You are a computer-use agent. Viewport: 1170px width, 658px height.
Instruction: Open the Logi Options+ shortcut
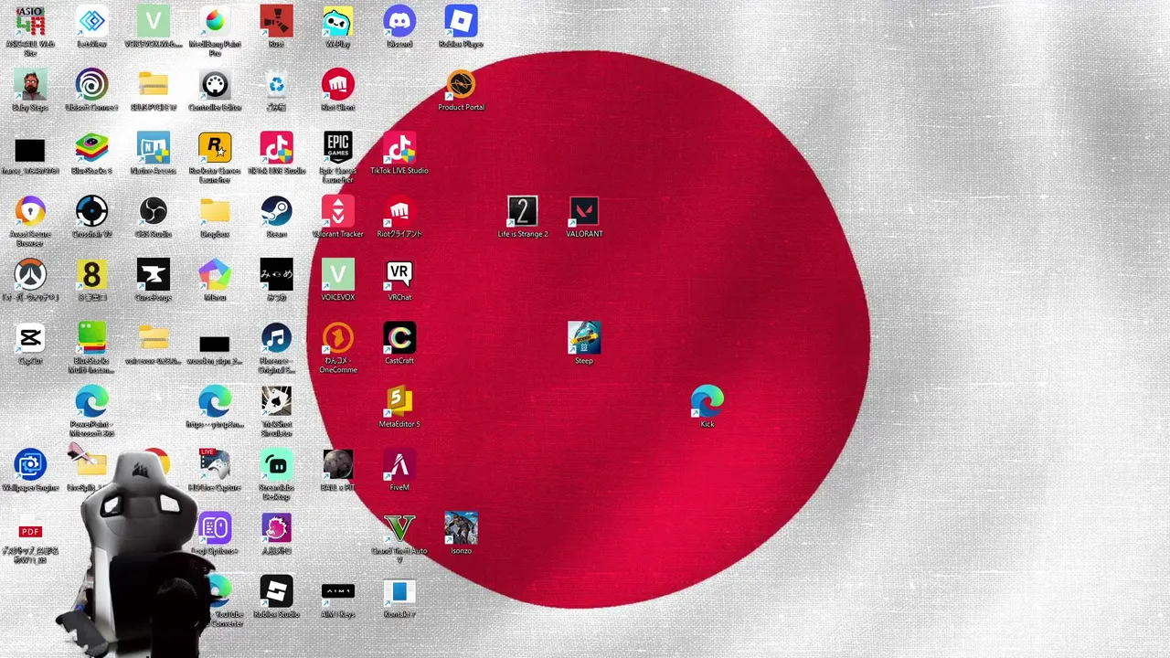pyautogui.click(x=215, y=528)
